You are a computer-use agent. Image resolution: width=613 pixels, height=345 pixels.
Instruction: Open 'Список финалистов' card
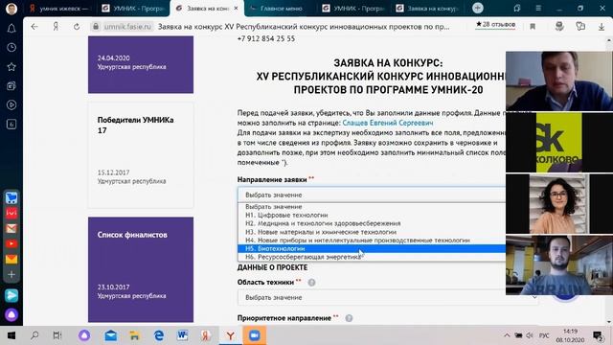tap(141, 269)
